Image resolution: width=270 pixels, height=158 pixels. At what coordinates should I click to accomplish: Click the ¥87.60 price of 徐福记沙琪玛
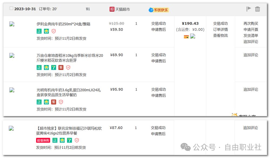pos(116,128)
